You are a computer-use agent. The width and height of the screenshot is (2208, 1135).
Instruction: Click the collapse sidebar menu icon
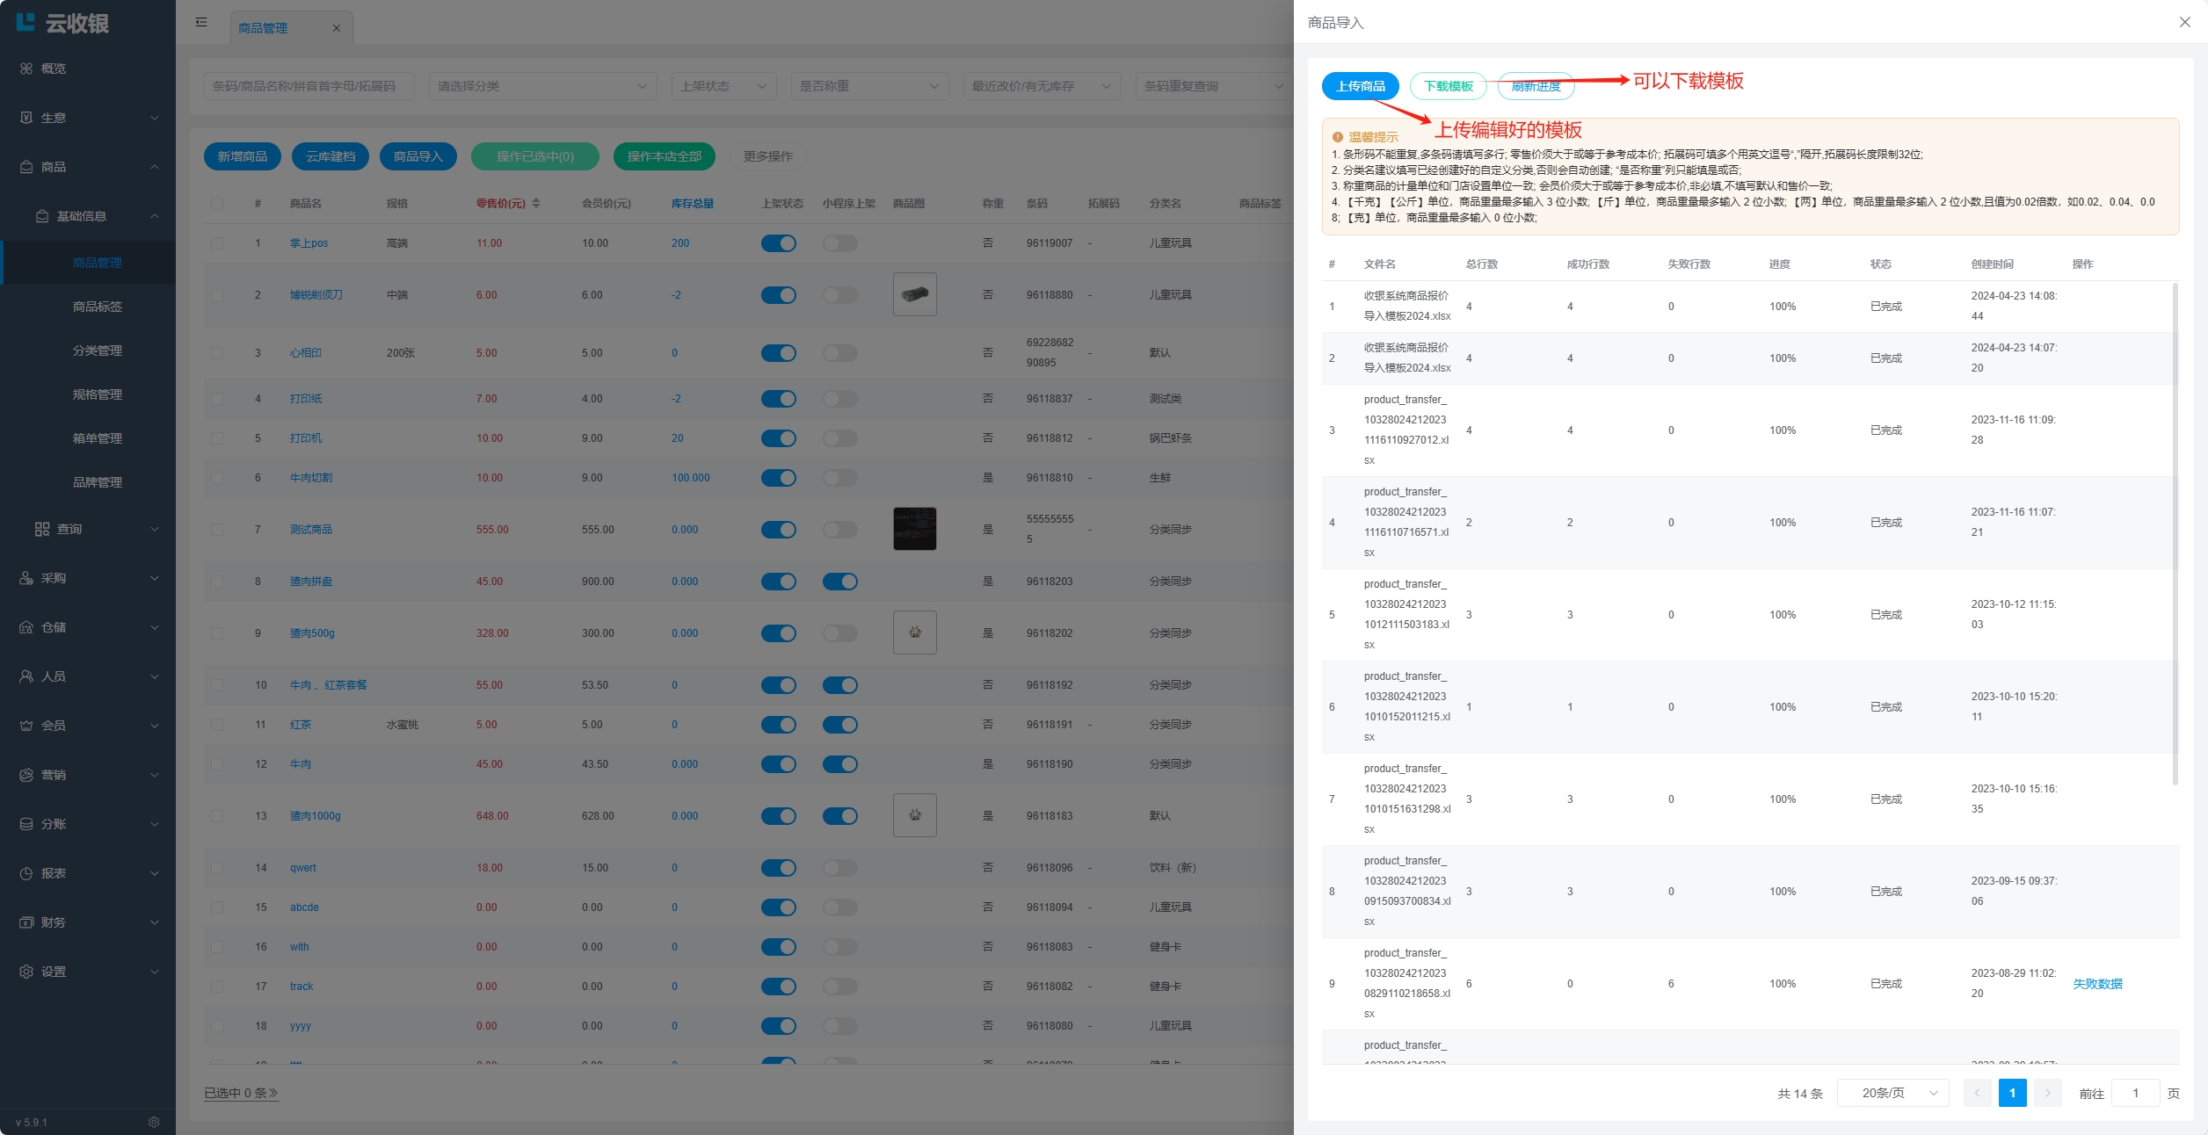(201, 22)
